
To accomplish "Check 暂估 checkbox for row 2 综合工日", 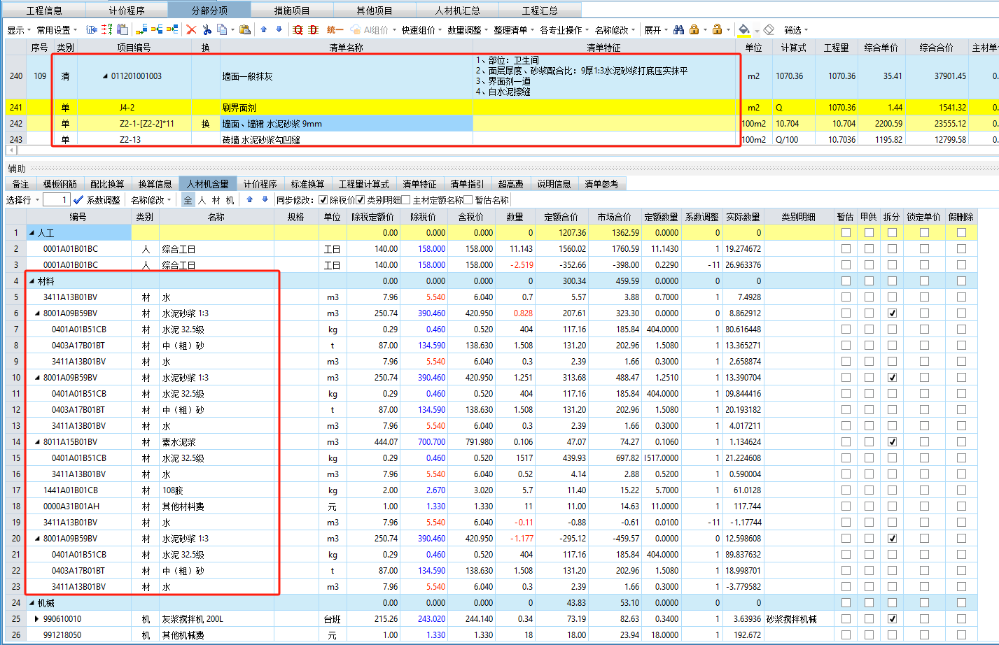I will pos(846,249).
